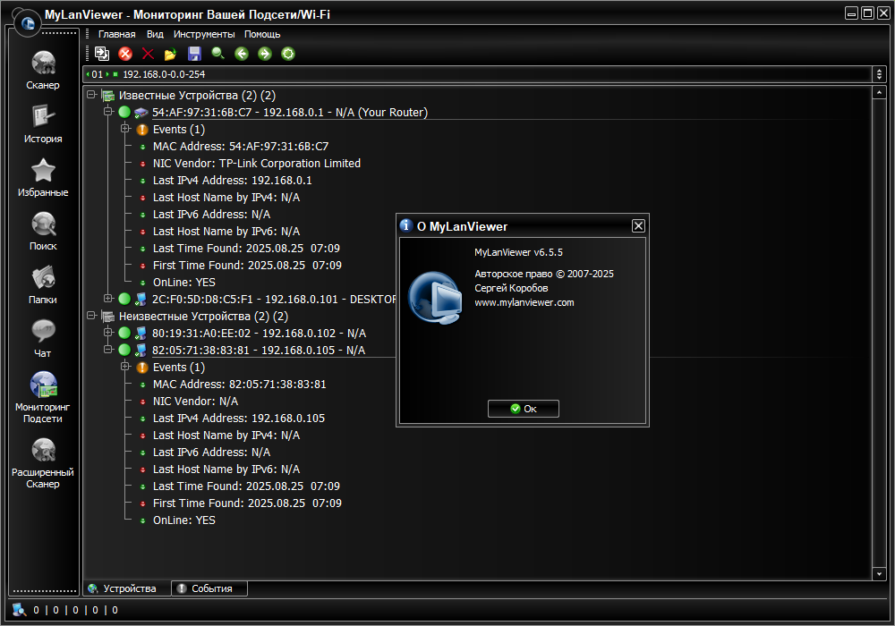
Task: Collapse the 82:05:71:38:83:81 device node
Action: [x=108, y=349]
